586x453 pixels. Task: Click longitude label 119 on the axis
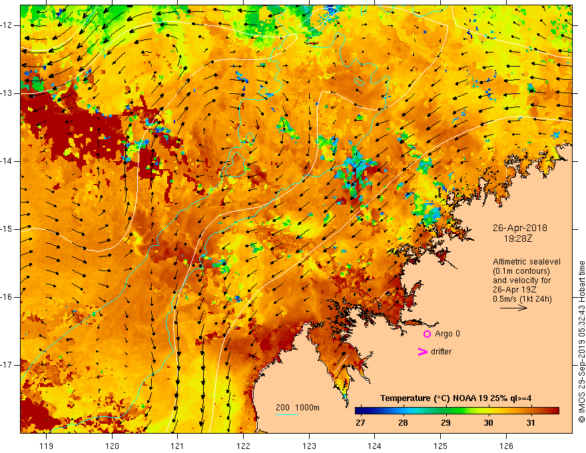[x=47, y=446]
